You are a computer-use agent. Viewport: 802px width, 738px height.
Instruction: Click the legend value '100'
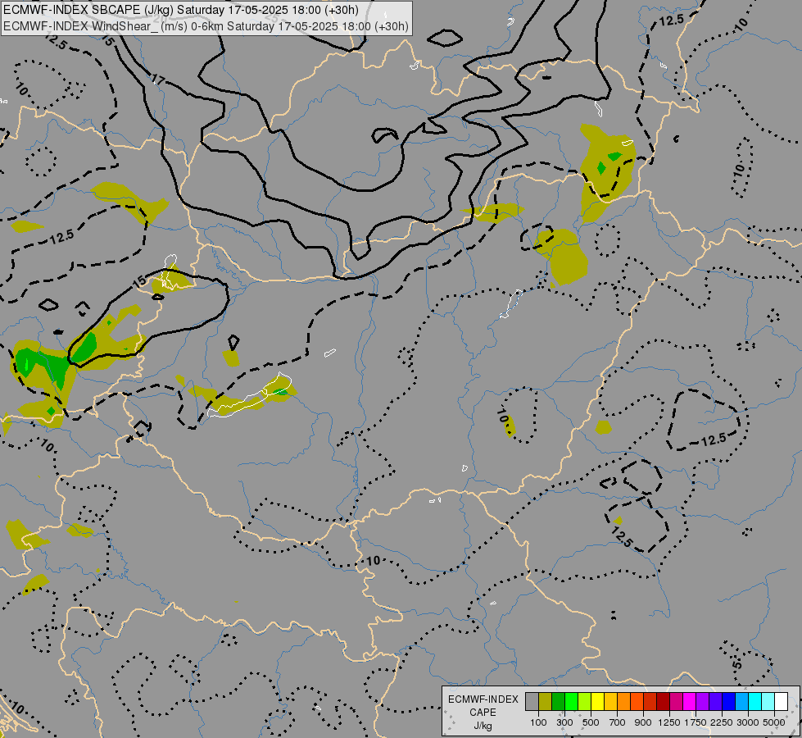538,722
